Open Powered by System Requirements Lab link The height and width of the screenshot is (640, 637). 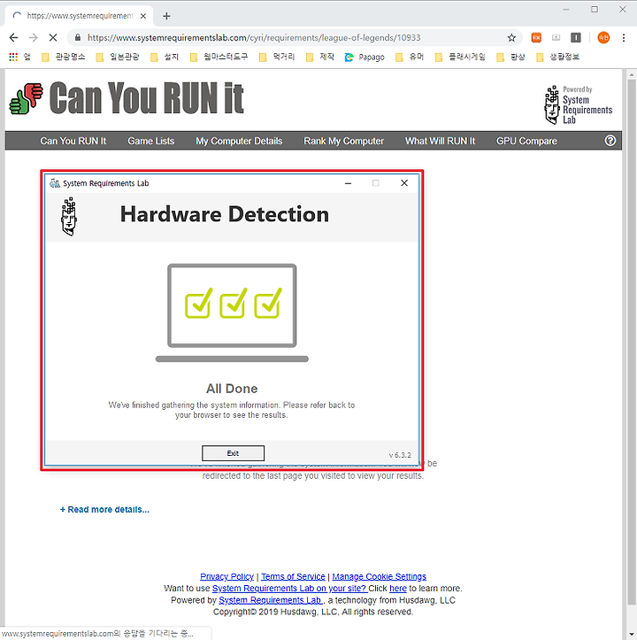[x=271, y=600]
